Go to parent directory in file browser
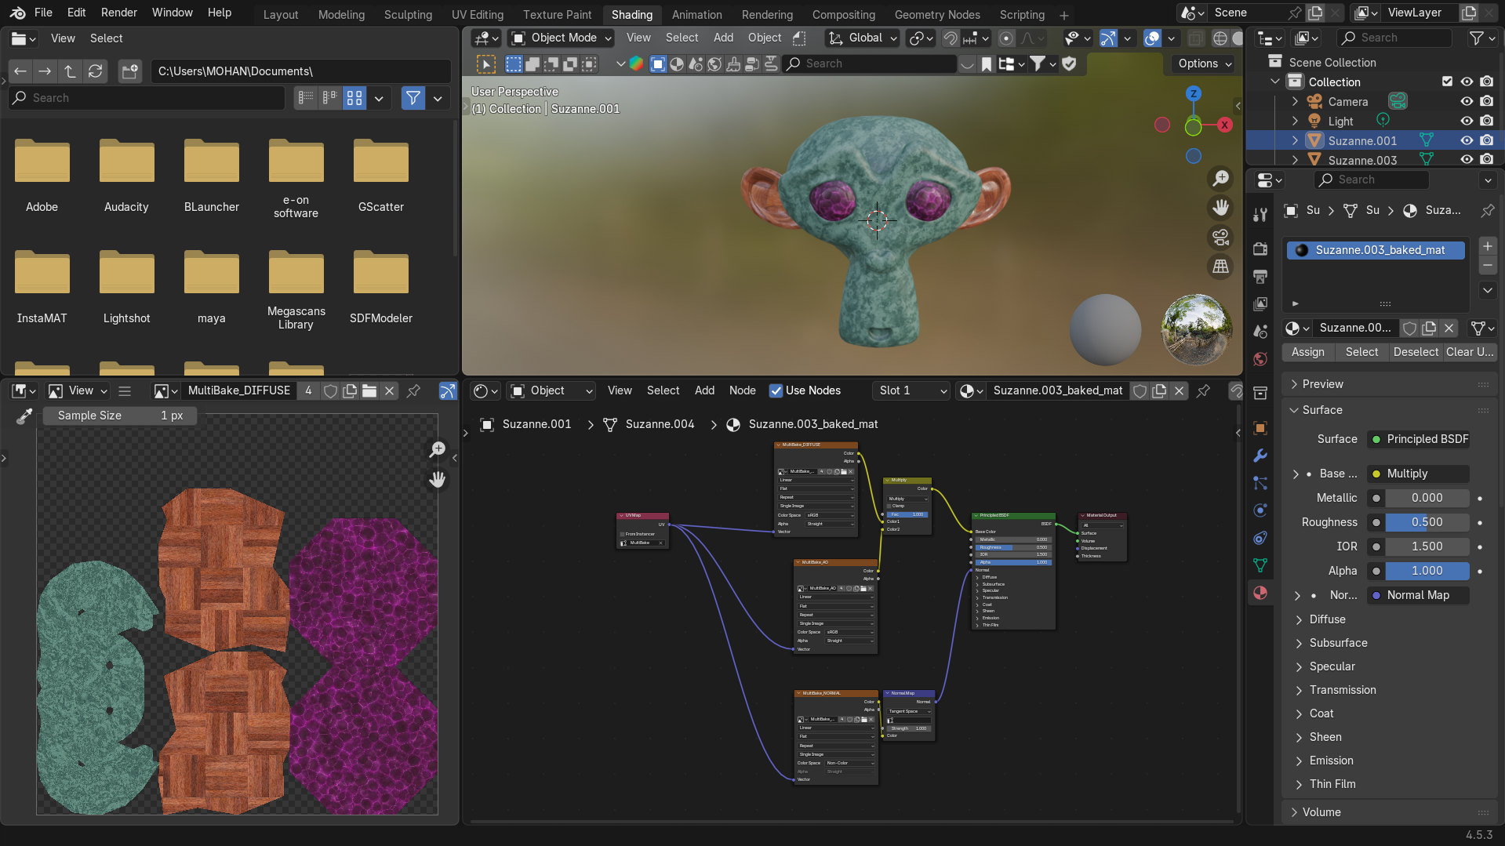This screenshot has height=846, width=1505. point(71,71)
